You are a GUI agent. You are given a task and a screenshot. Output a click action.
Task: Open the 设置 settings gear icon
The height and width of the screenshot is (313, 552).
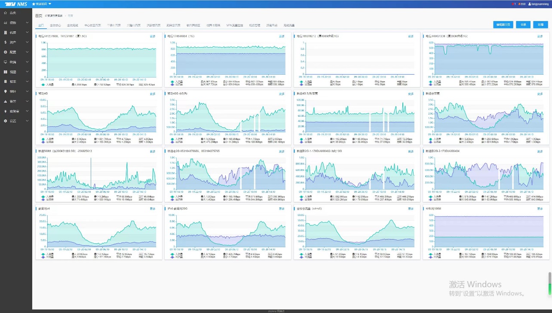point(5,121)
